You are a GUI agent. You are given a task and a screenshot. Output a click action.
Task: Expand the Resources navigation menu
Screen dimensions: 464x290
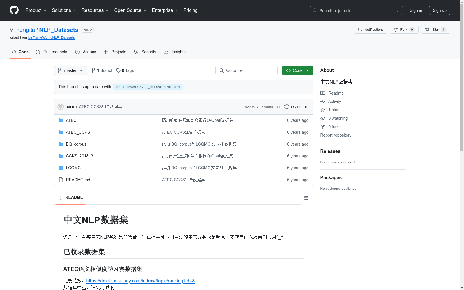click(x=95, y=10)
